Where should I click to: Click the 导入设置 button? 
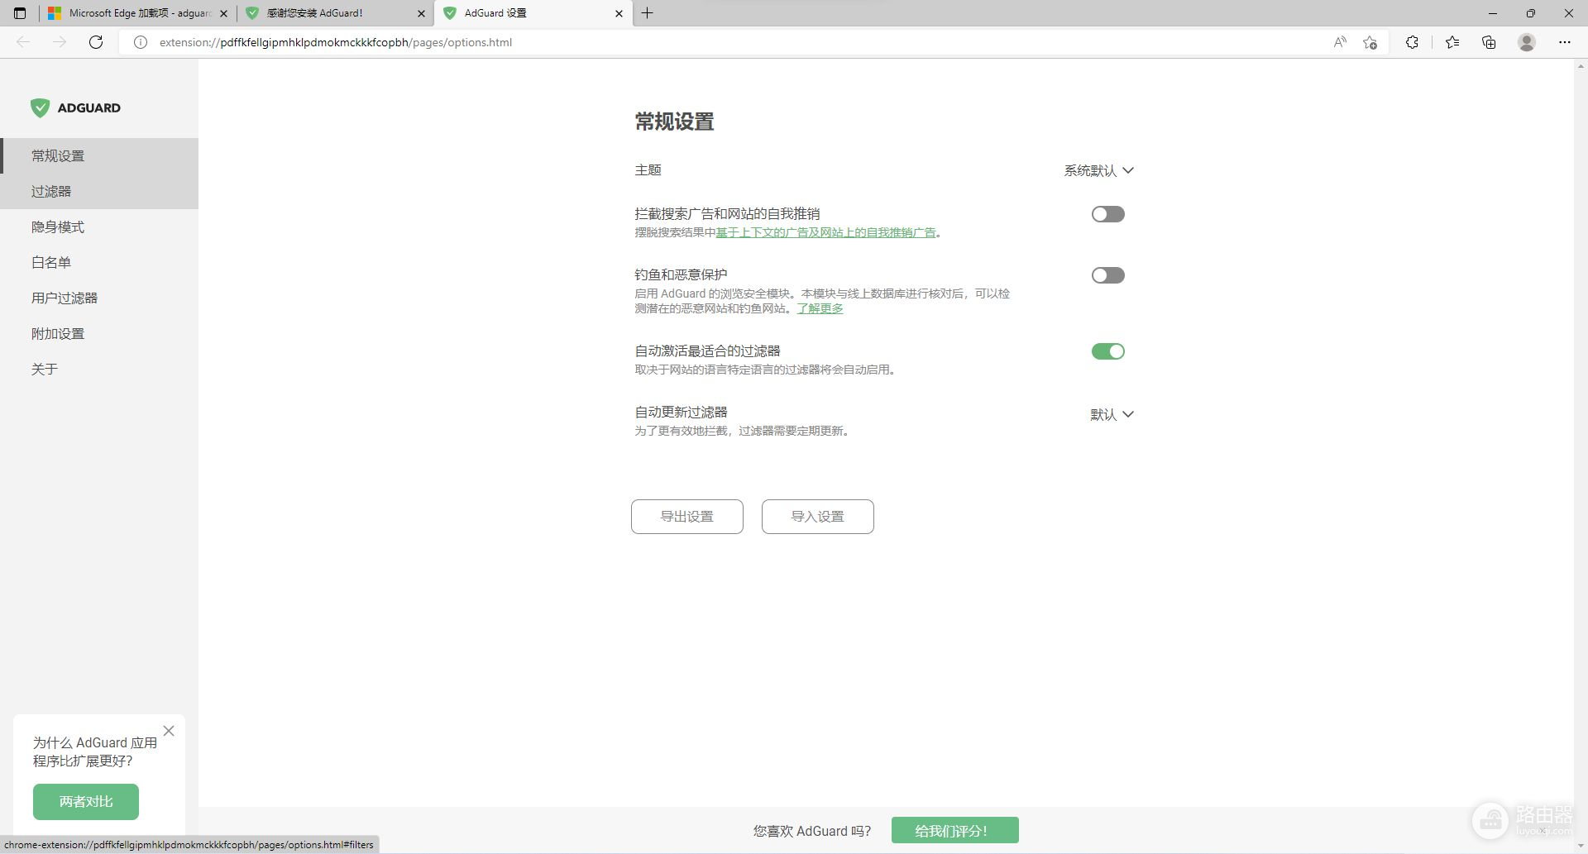click(x=818, y=517)
